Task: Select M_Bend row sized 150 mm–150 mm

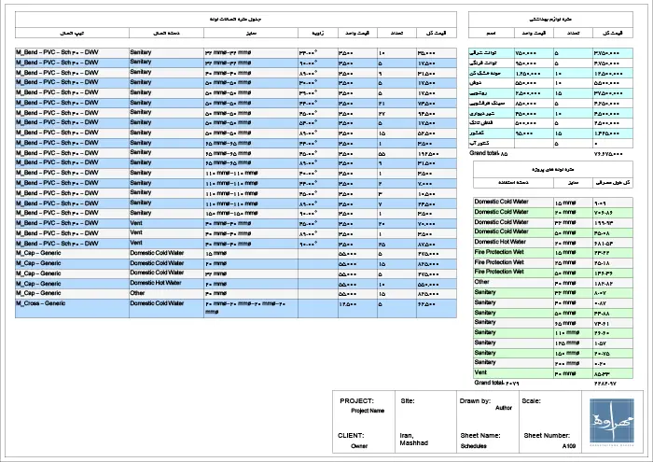Action: coord(236,214)
